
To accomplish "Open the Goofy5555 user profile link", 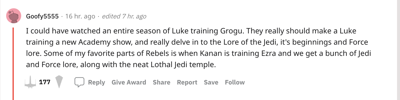I will coord(42,16).
